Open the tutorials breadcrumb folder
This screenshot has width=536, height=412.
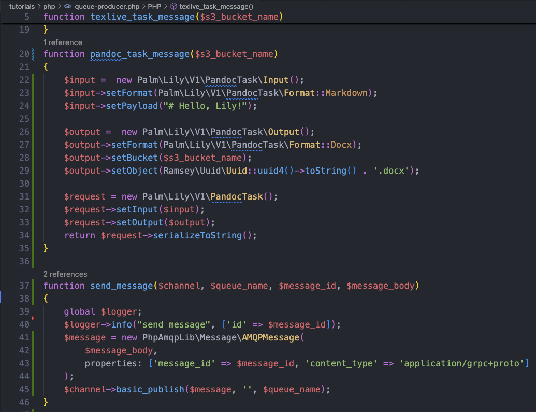pos(22,6)
